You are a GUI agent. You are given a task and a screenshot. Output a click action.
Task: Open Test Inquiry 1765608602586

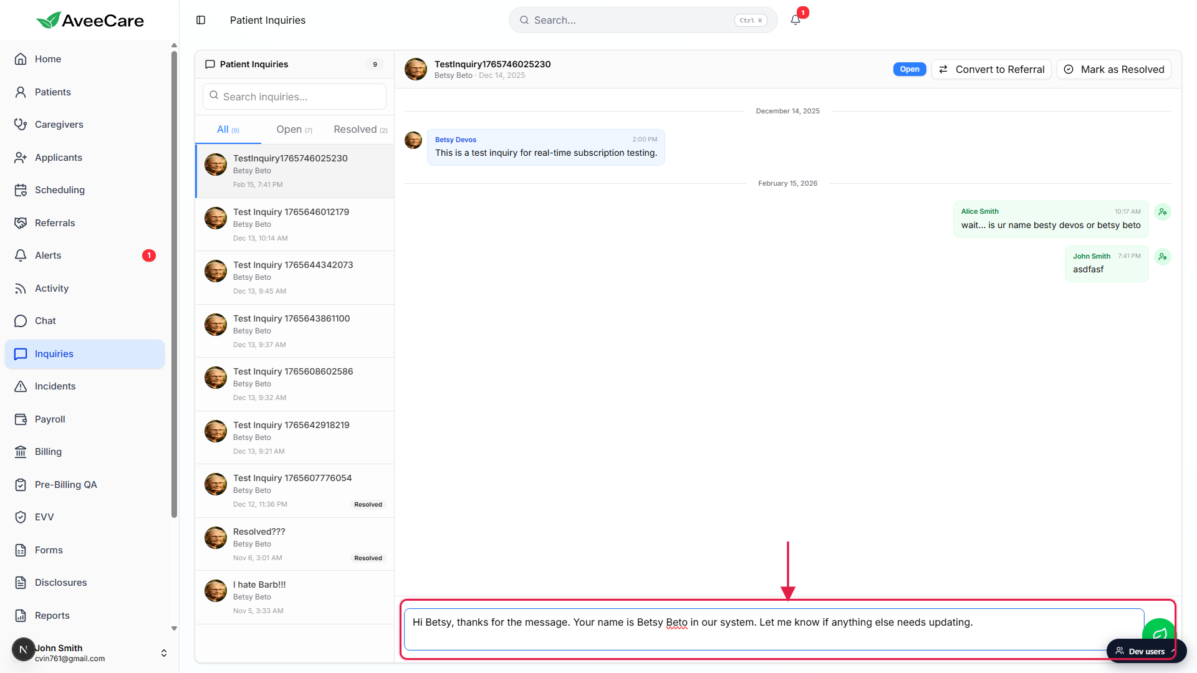tap(294, 384)
